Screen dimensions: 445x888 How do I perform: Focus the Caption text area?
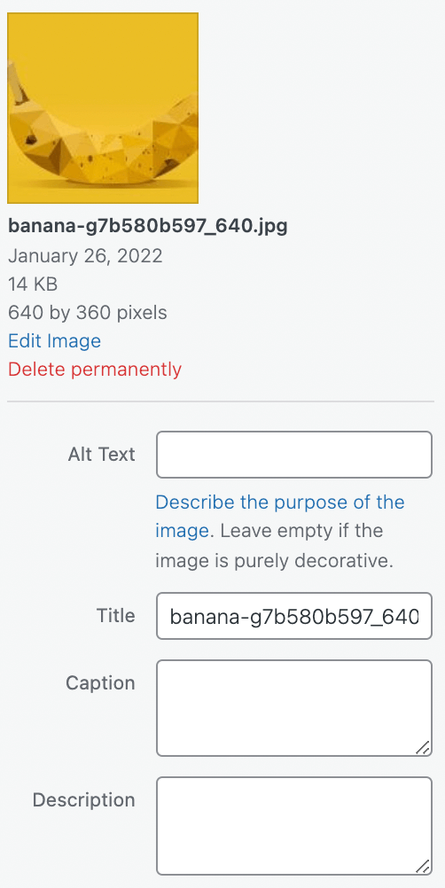tap(294, 708)
